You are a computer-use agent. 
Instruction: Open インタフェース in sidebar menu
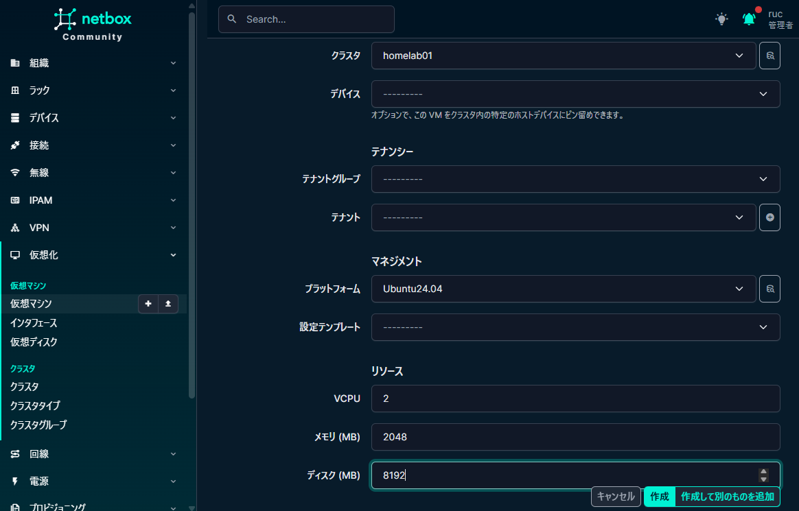34,323
